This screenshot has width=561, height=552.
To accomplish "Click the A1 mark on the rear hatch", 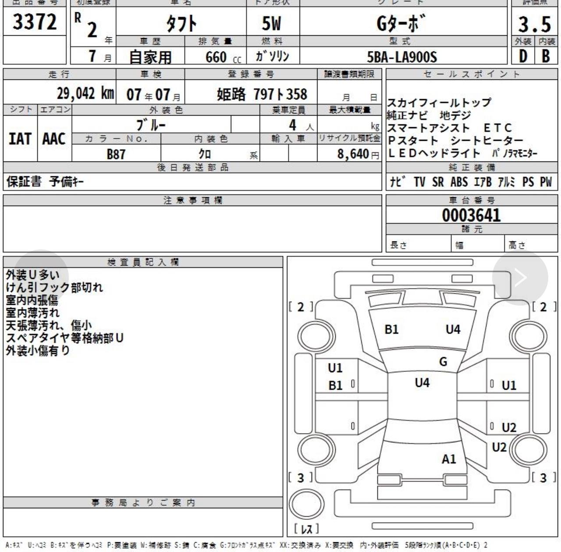I will click(449, 459).
